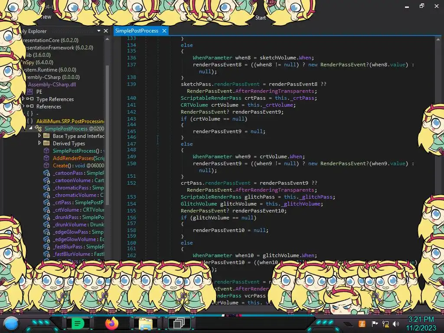This screenshot has width=444, height=333.
Task: Select the AddRenderPasses method entry
Action: [x=78, y=158]
